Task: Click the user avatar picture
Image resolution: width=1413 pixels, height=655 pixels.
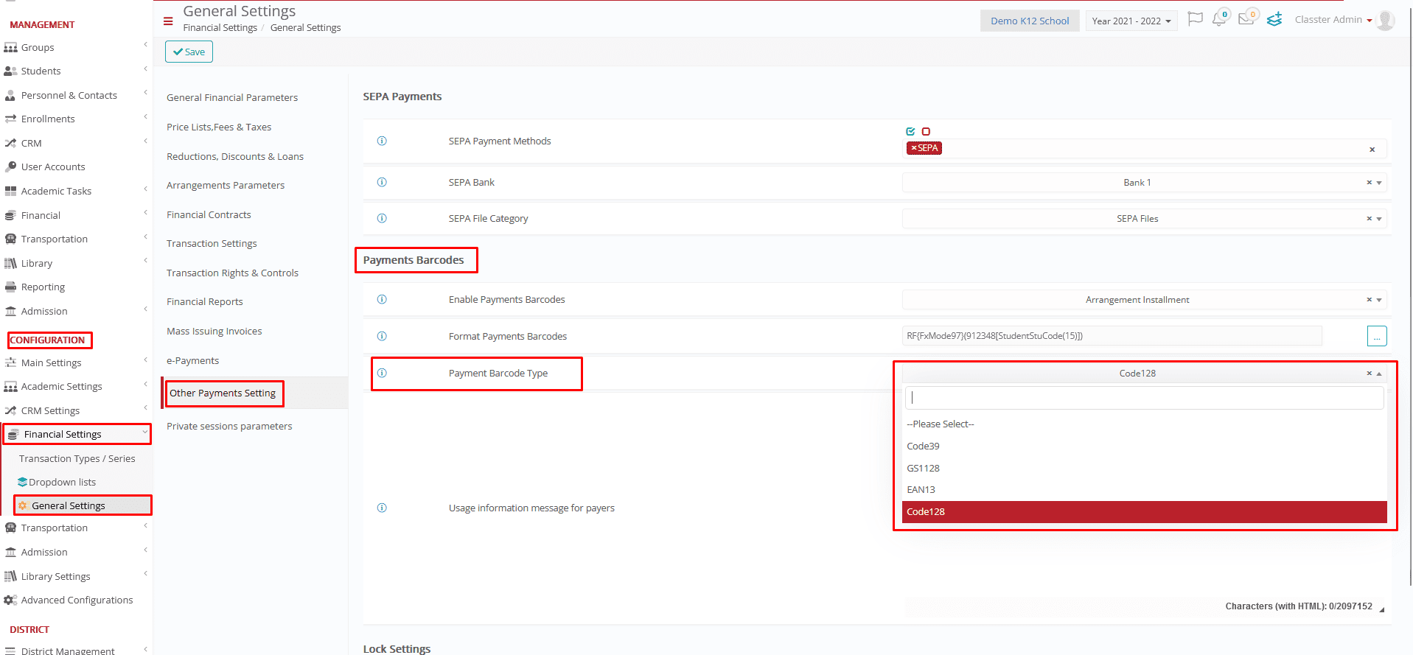Action: click(x=1385, y=21)
